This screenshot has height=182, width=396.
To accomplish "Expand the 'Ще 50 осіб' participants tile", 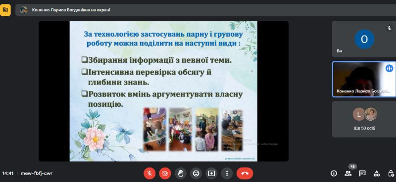I will [x=364, y=119].
